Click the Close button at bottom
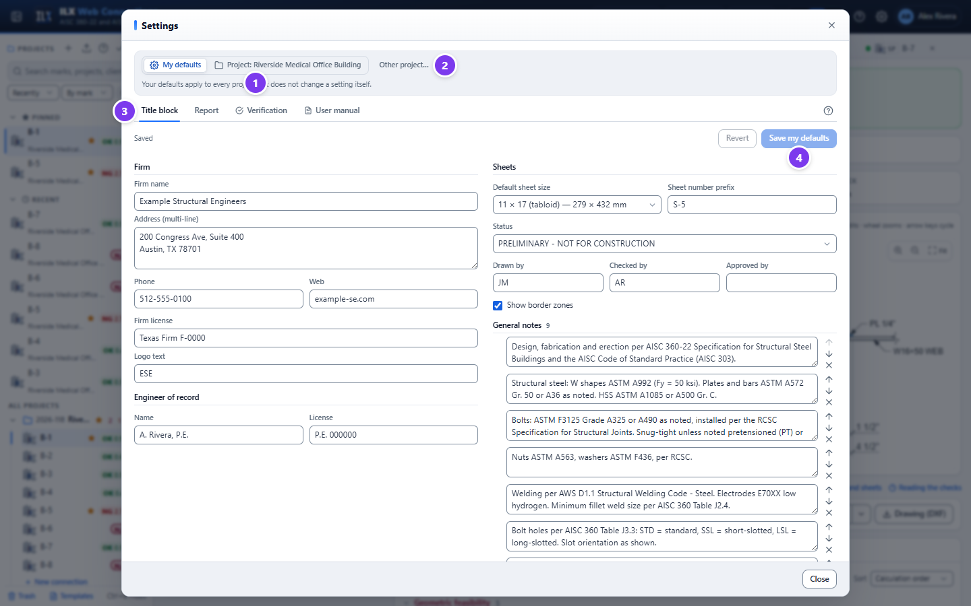971x606 pixels. point(819,579)
